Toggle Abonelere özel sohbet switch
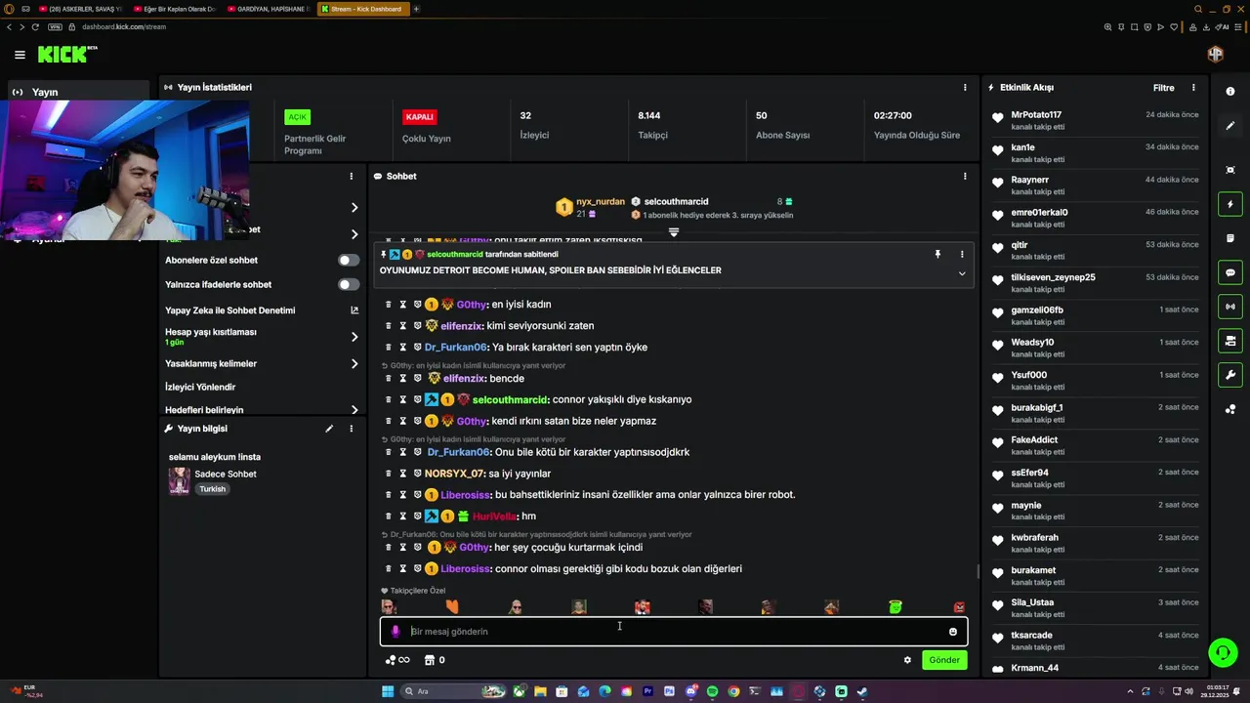Screen dimensions: 1250x703 click(349, 260)
